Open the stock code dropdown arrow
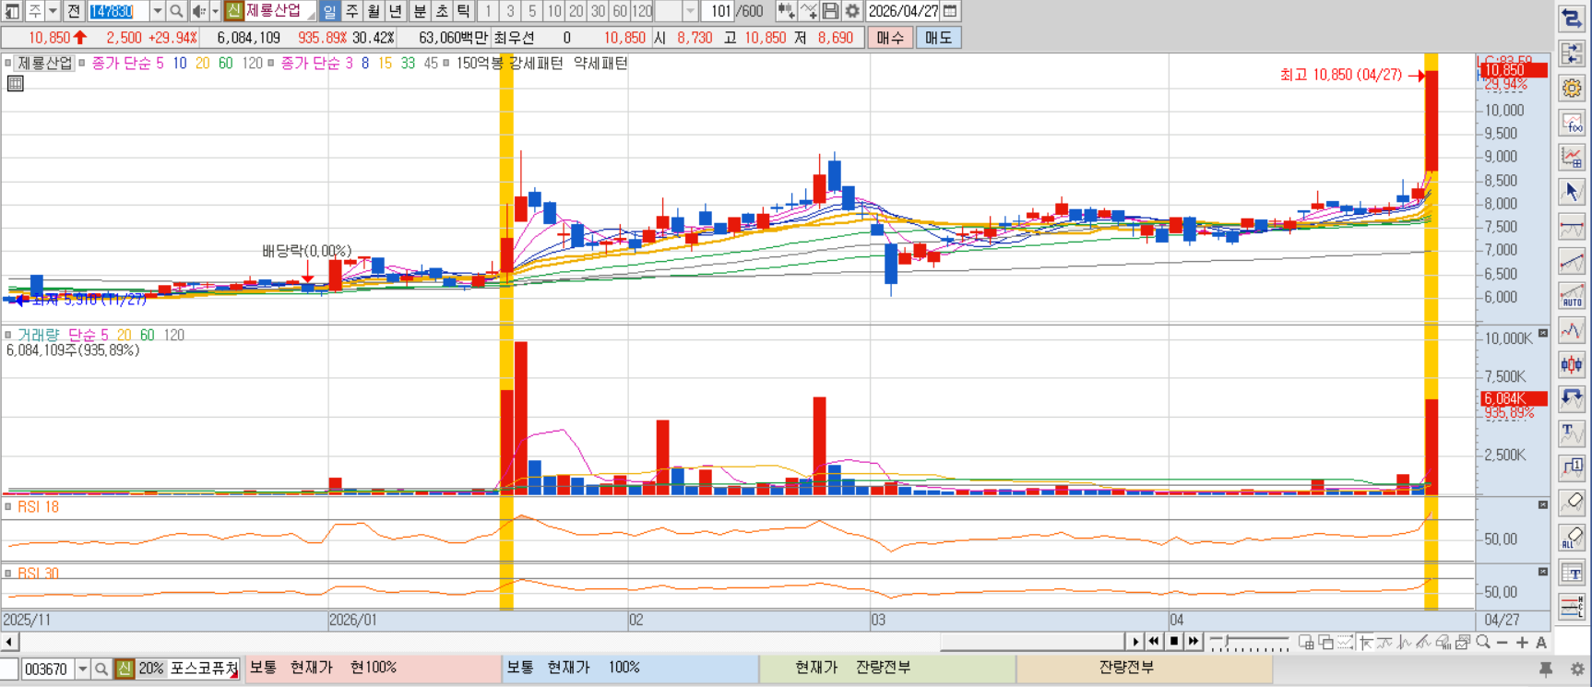 tap(157, 11)
